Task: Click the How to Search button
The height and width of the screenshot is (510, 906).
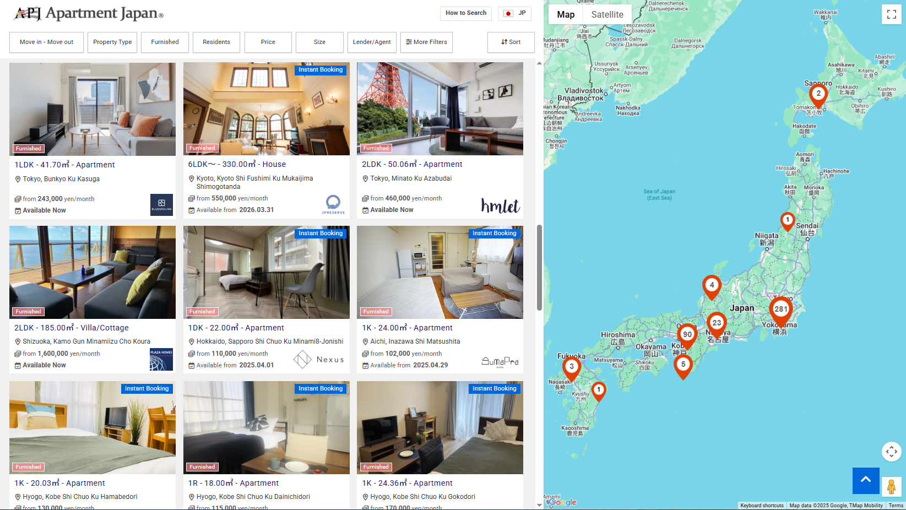Action: tap(466, 13)
